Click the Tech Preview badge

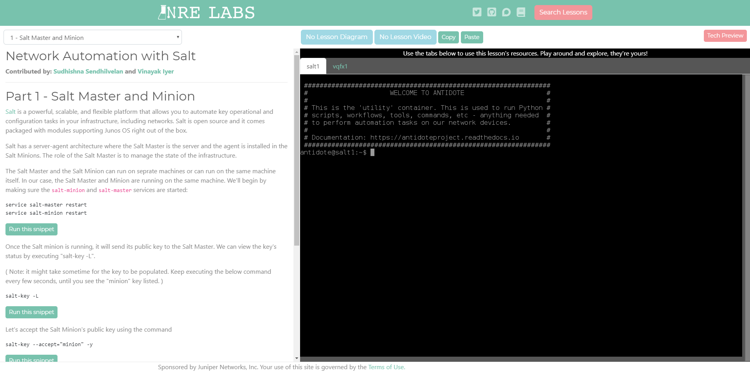[x=725, y=36]
